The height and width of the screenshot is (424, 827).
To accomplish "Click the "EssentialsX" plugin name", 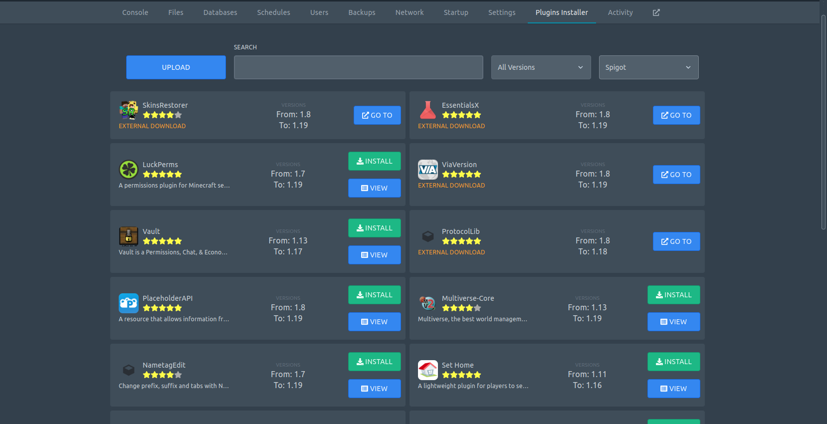I will [460, 105].
